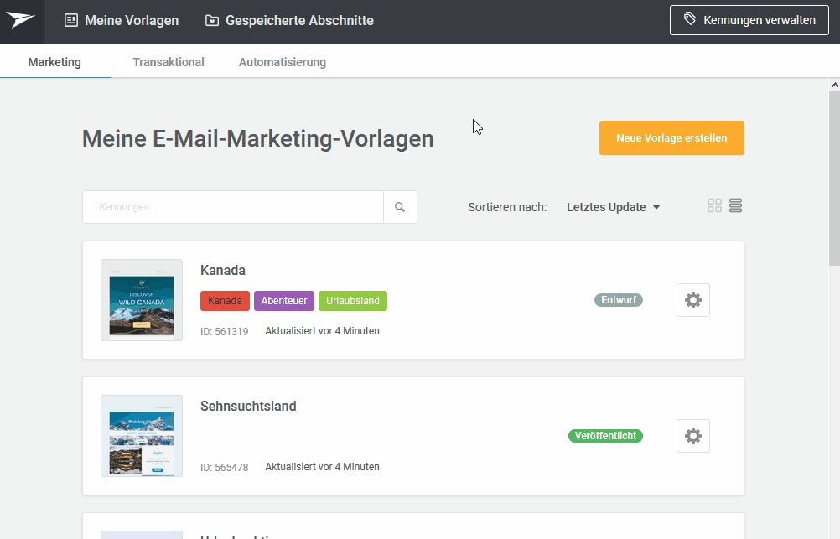The height and width of the screenshot is (539, 840).
Task: Switch to grid view icon
Action: (x=714, y=205)
